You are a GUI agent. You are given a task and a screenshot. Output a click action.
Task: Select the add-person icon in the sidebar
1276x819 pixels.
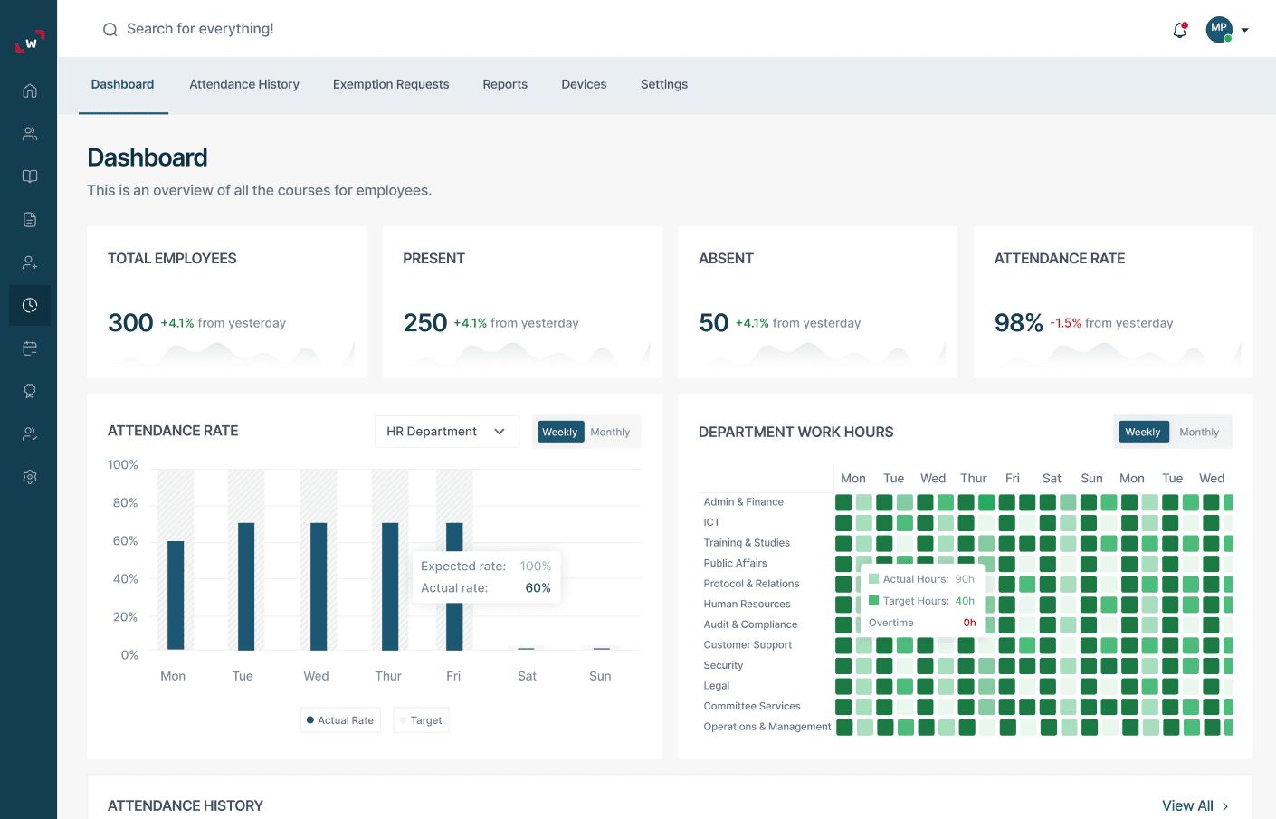click(x=29, y=262)
